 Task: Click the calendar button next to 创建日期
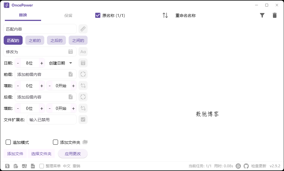[83, 63]
